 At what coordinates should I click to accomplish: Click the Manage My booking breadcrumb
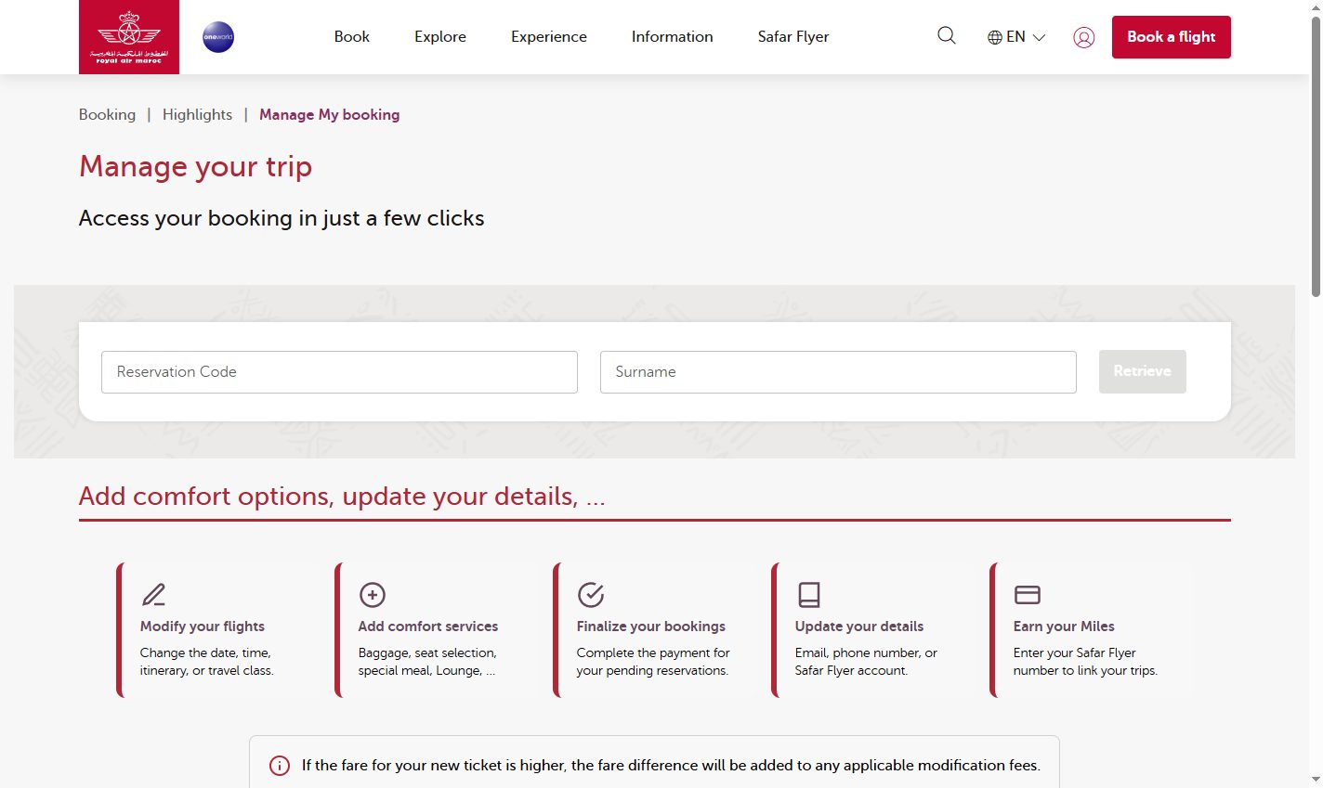click(x=330, y=114)
